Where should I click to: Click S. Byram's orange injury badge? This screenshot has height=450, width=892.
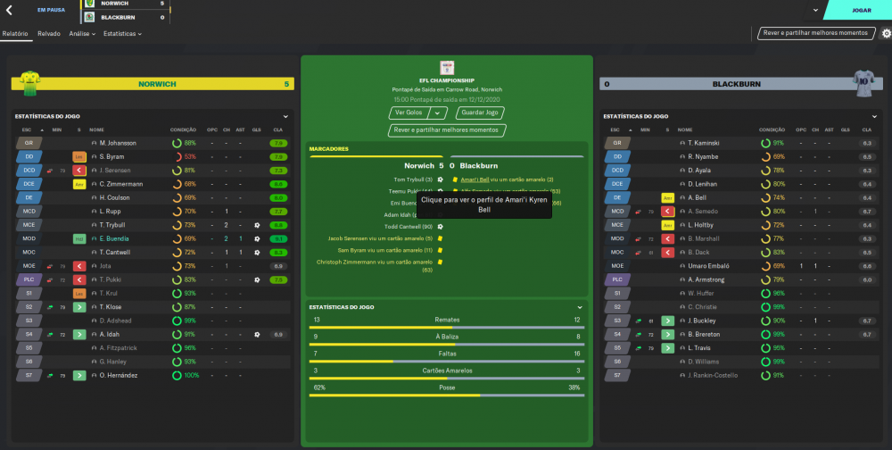pyautogui.click(x=79, y=156)
